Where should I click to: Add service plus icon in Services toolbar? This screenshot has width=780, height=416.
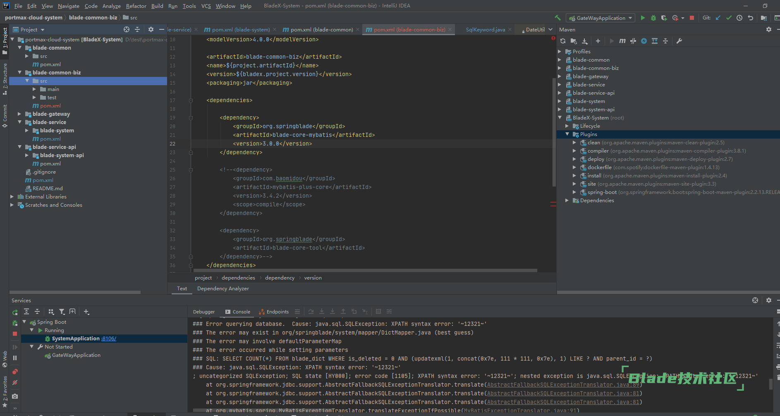86,312
